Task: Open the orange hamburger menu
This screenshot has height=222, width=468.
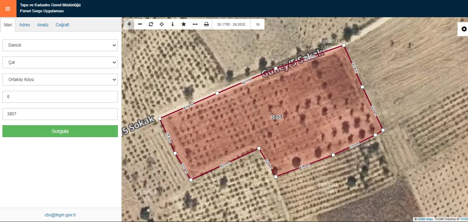Action: click(8, 8)
